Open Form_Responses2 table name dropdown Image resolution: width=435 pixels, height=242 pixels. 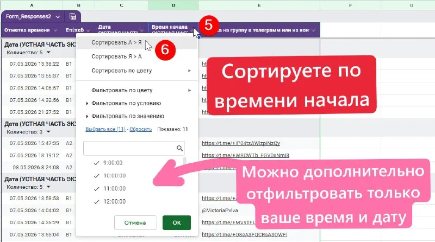click(x=58, y=17)
